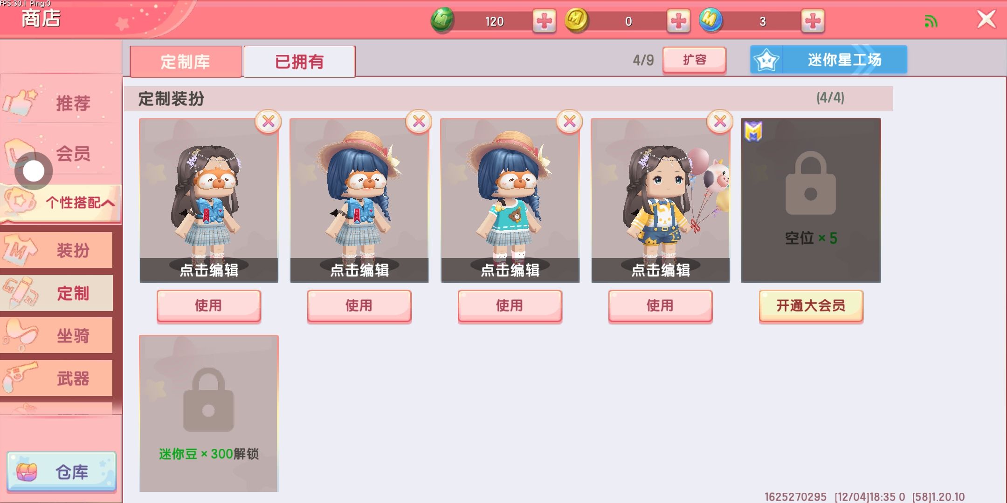The width and height of the screenshot is (1007, 503).
Task: Unlock the slot costing 300 mini beans
Action: [209, 413]
